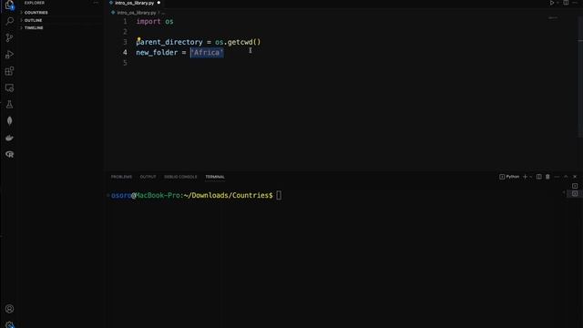This screenshot has width=583, height=328.
Task: Open the Source Control view
Action: tap(9, 37)
